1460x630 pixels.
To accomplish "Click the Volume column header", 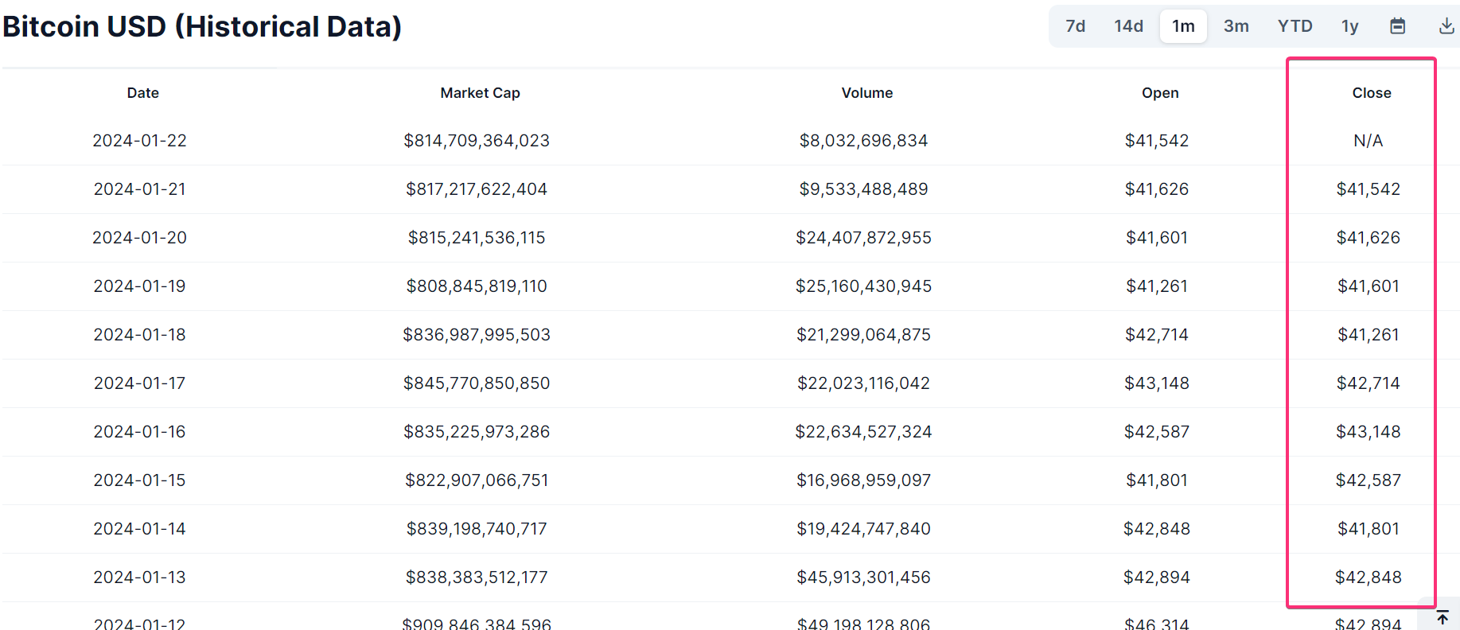I will point(867,93).
